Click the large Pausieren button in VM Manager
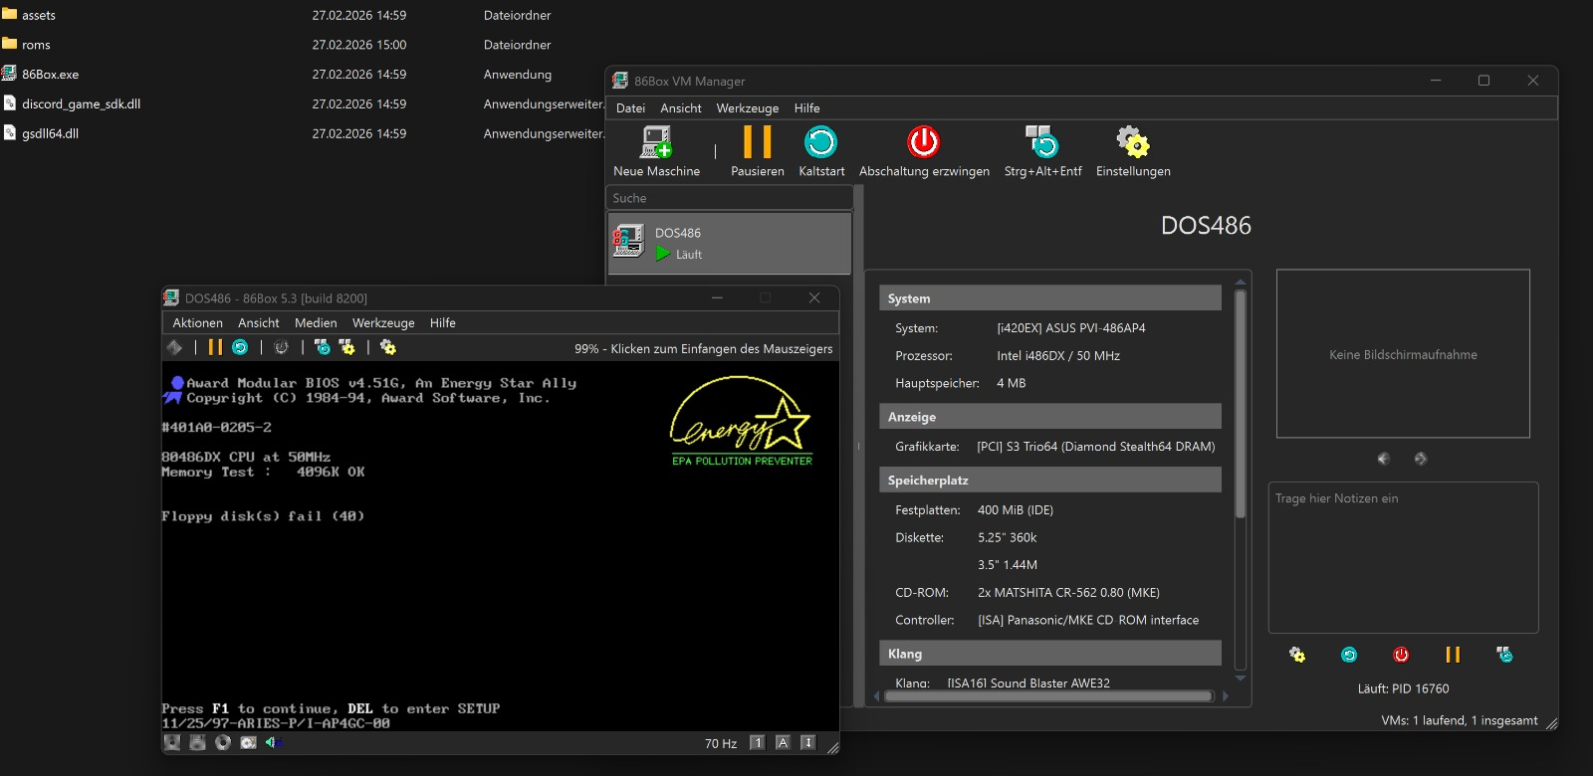The height and width of the screenshot is (776, 1593). point(757,151)
